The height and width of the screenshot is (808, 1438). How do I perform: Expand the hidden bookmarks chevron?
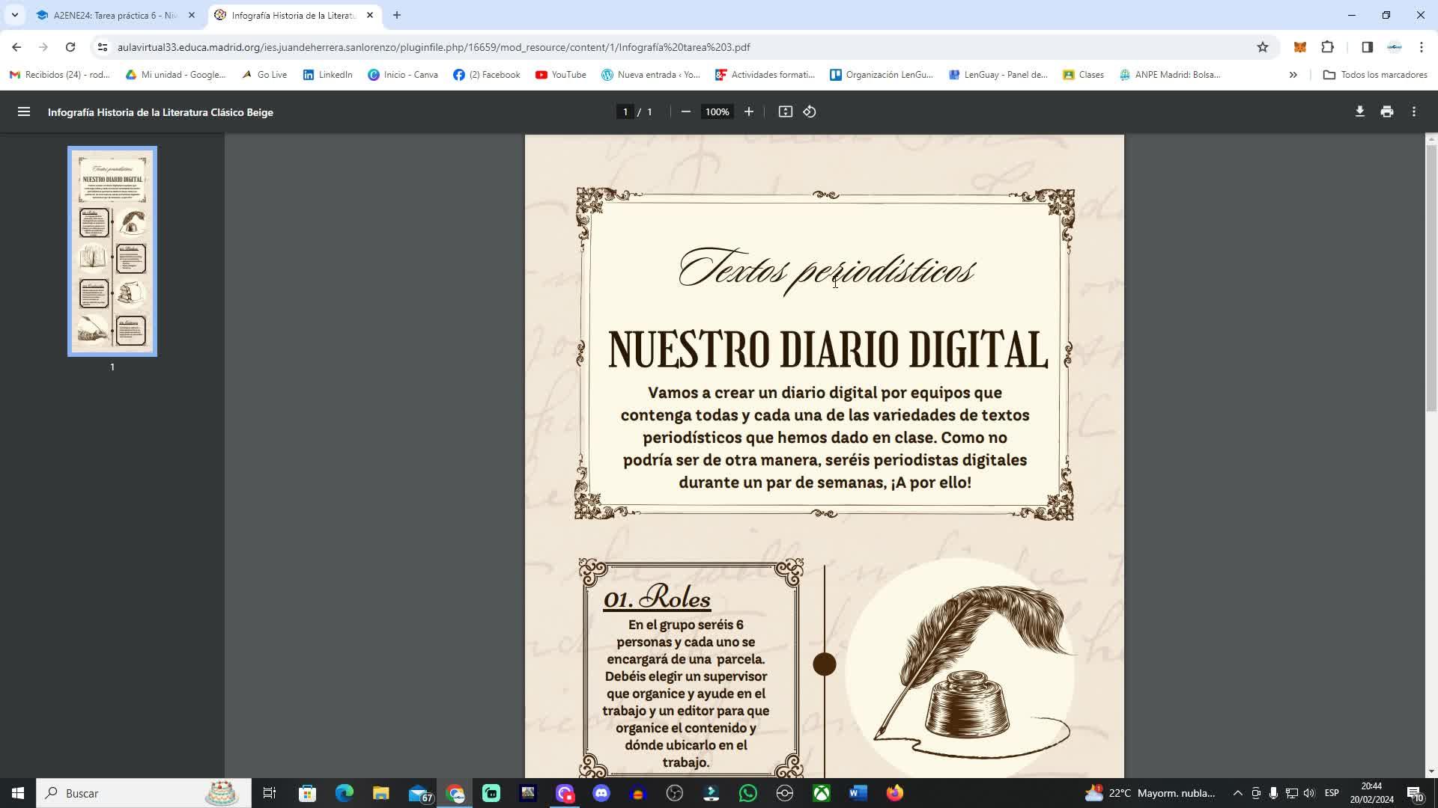point(1293,75)
